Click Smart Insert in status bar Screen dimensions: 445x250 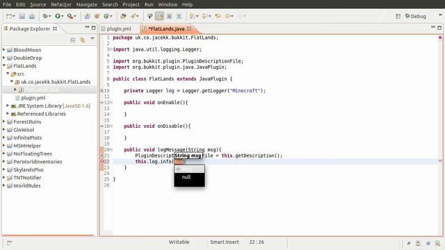pos(225,242)
